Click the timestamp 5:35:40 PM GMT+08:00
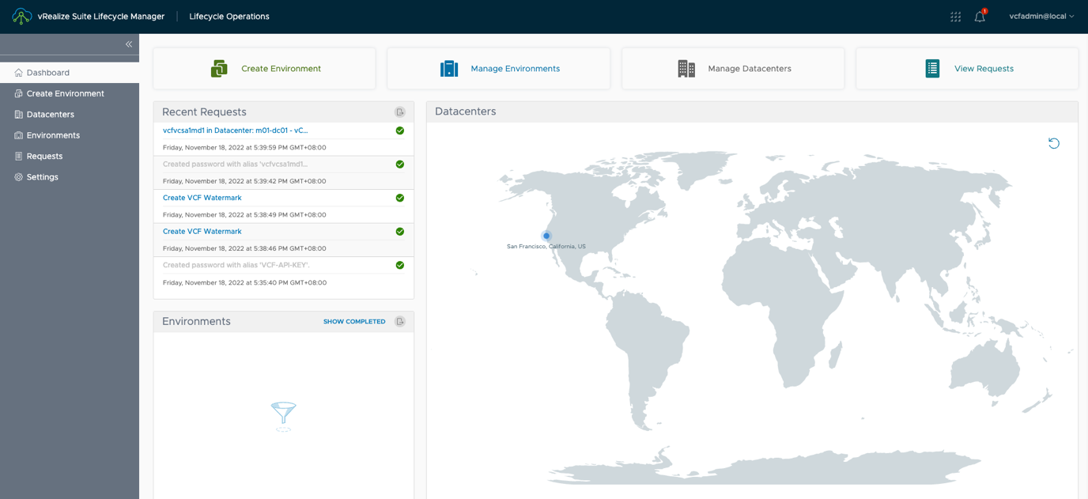The height and width of the screenshot is (499, 1088). 244,282
